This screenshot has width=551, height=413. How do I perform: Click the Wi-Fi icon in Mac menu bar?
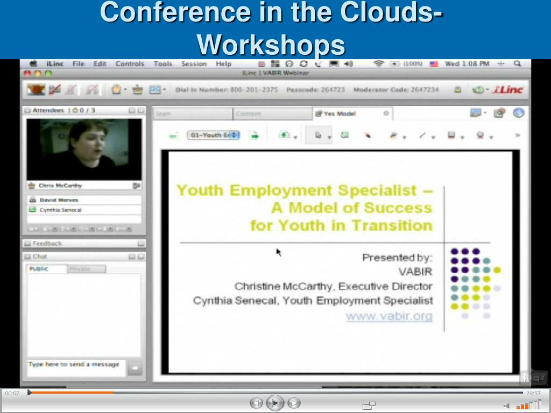pyautogui.click(x=378, y=63)
